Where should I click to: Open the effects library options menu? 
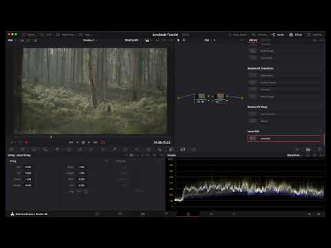tap(321, 40)
